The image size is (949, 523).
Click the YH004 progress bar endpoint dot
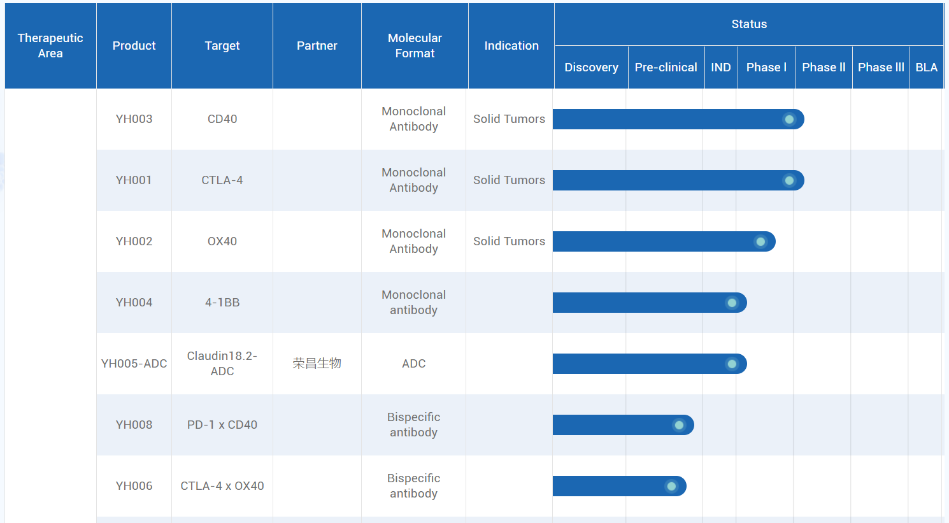tap(732, 303)
